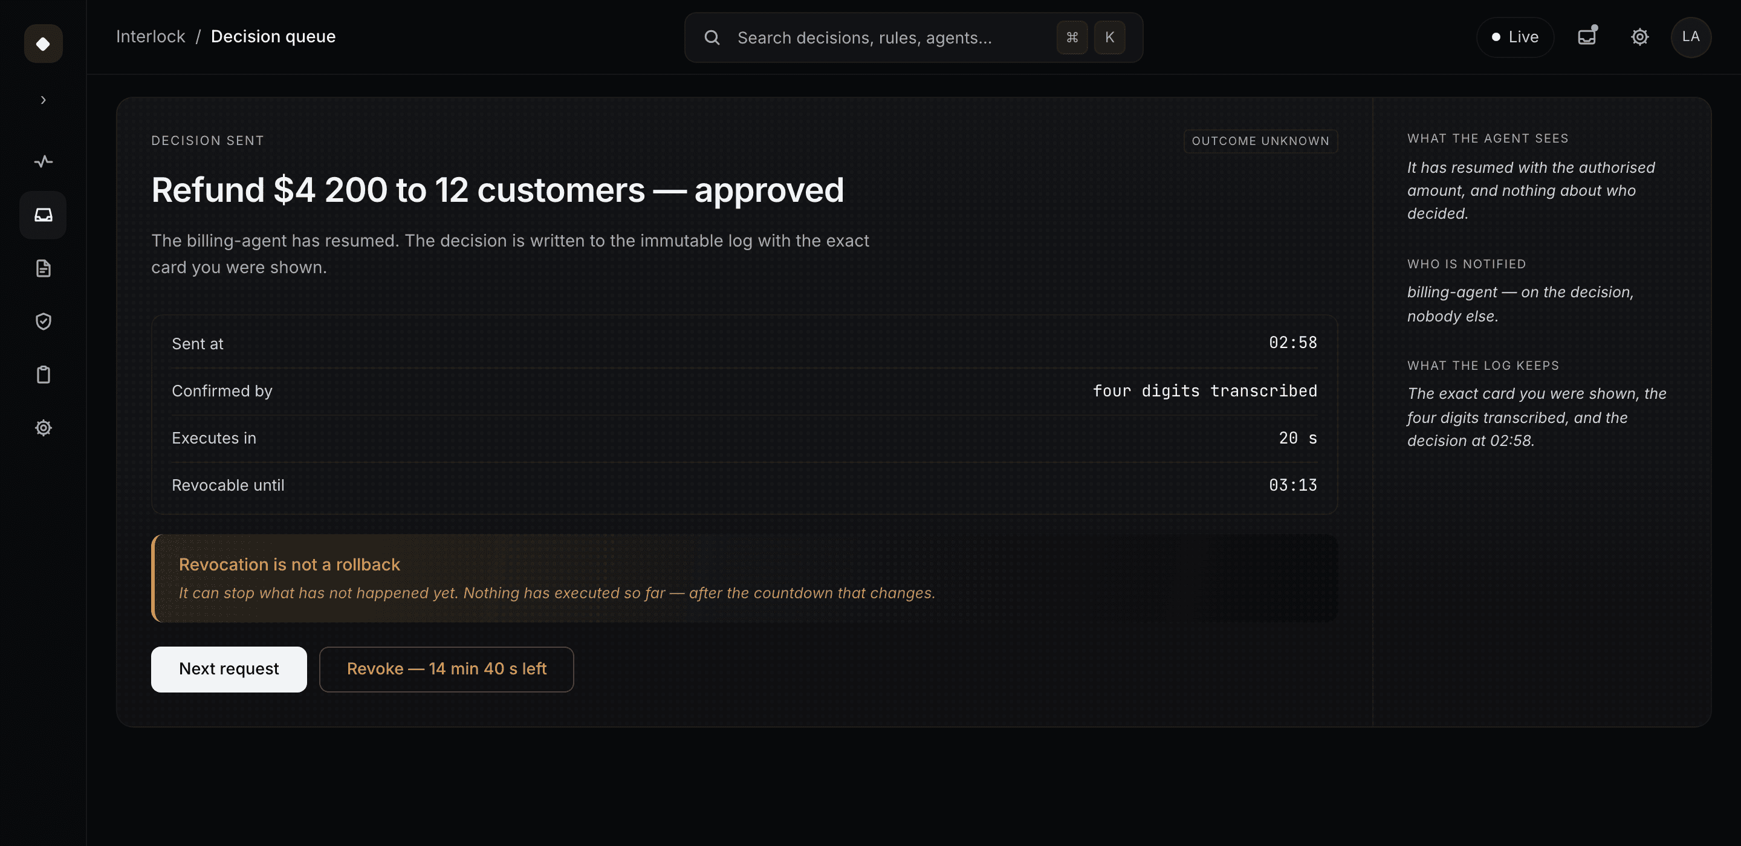Click the 'Executes in' row label
This screenshot has height=846, width=1741.
click(213, 439)
